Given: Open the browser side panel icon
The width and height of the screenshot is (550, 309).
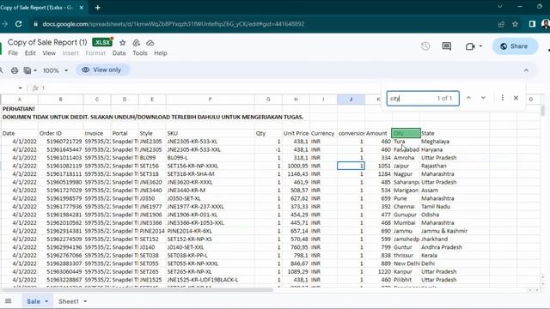Looking at the screenshot, I should tap(532, 24).
